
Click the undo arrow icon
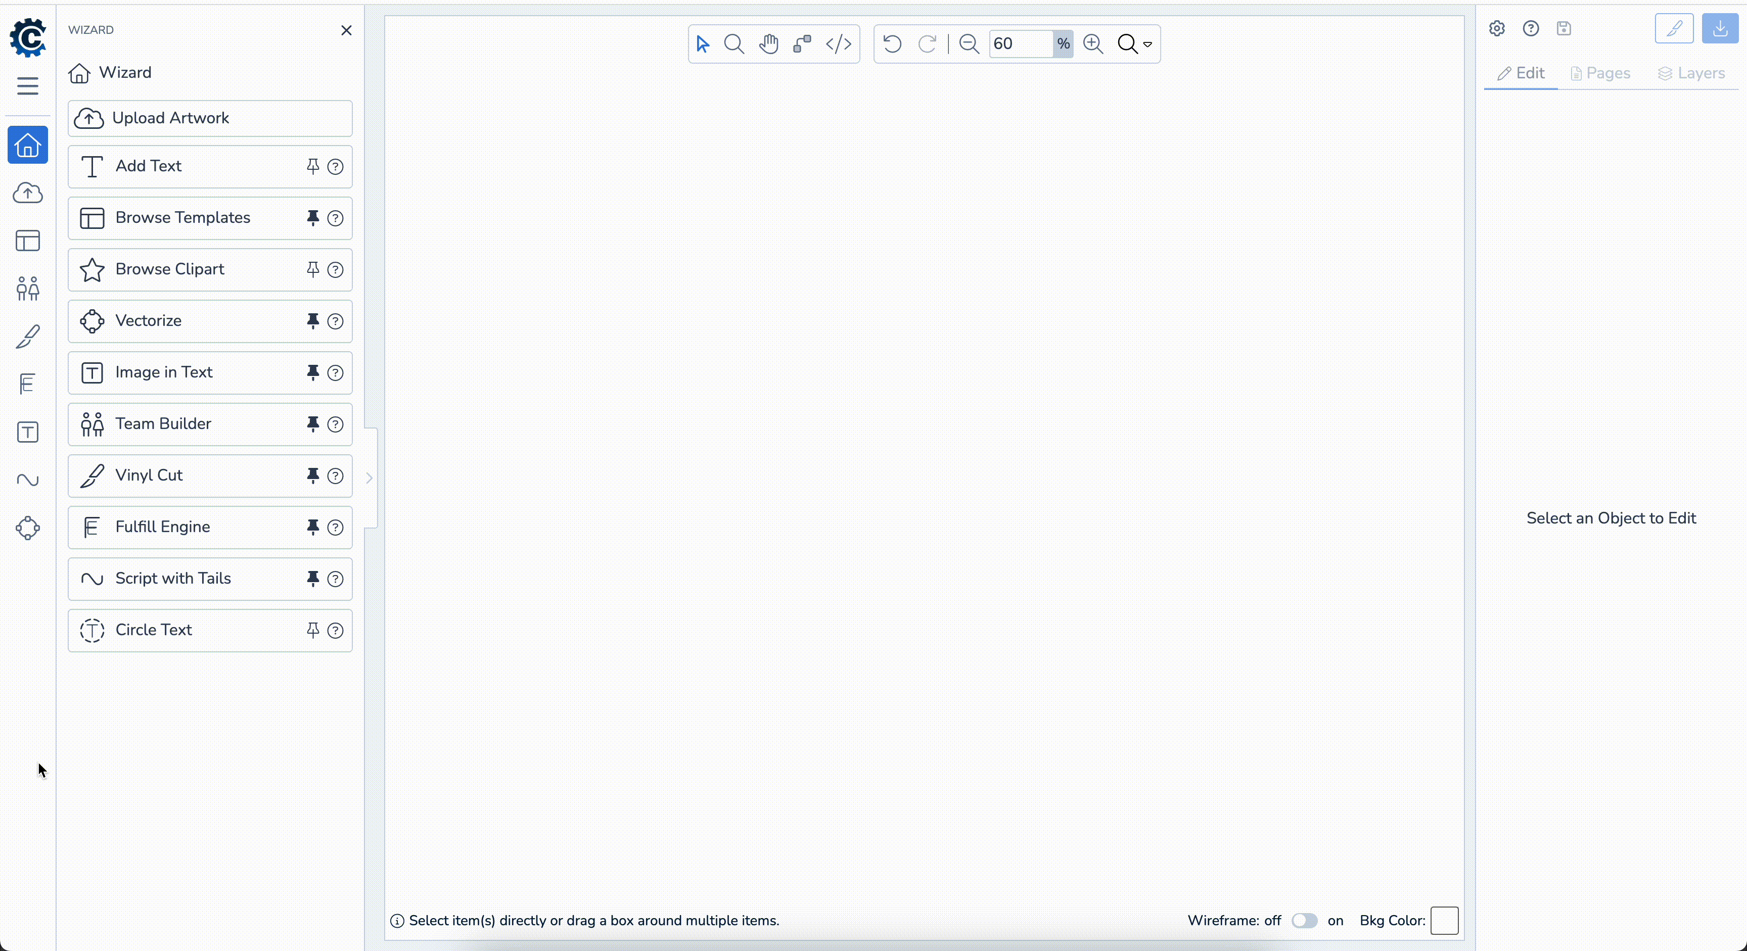(892, 44)
